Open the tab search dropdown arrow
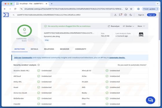This screenshot has height=108, width=162. 157,4
